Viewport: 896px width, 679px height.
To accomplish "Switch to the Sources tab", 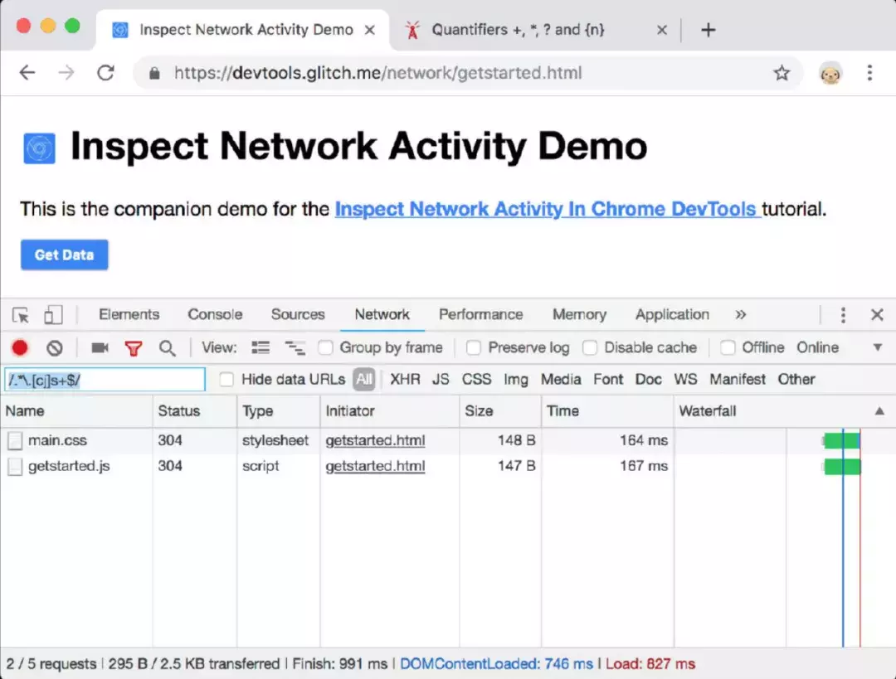I will point(298,315).
